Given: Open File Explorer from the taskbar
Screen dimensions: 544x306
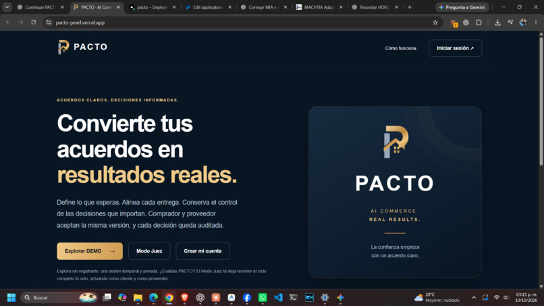Looking at the screenshot, I should 138,298.
